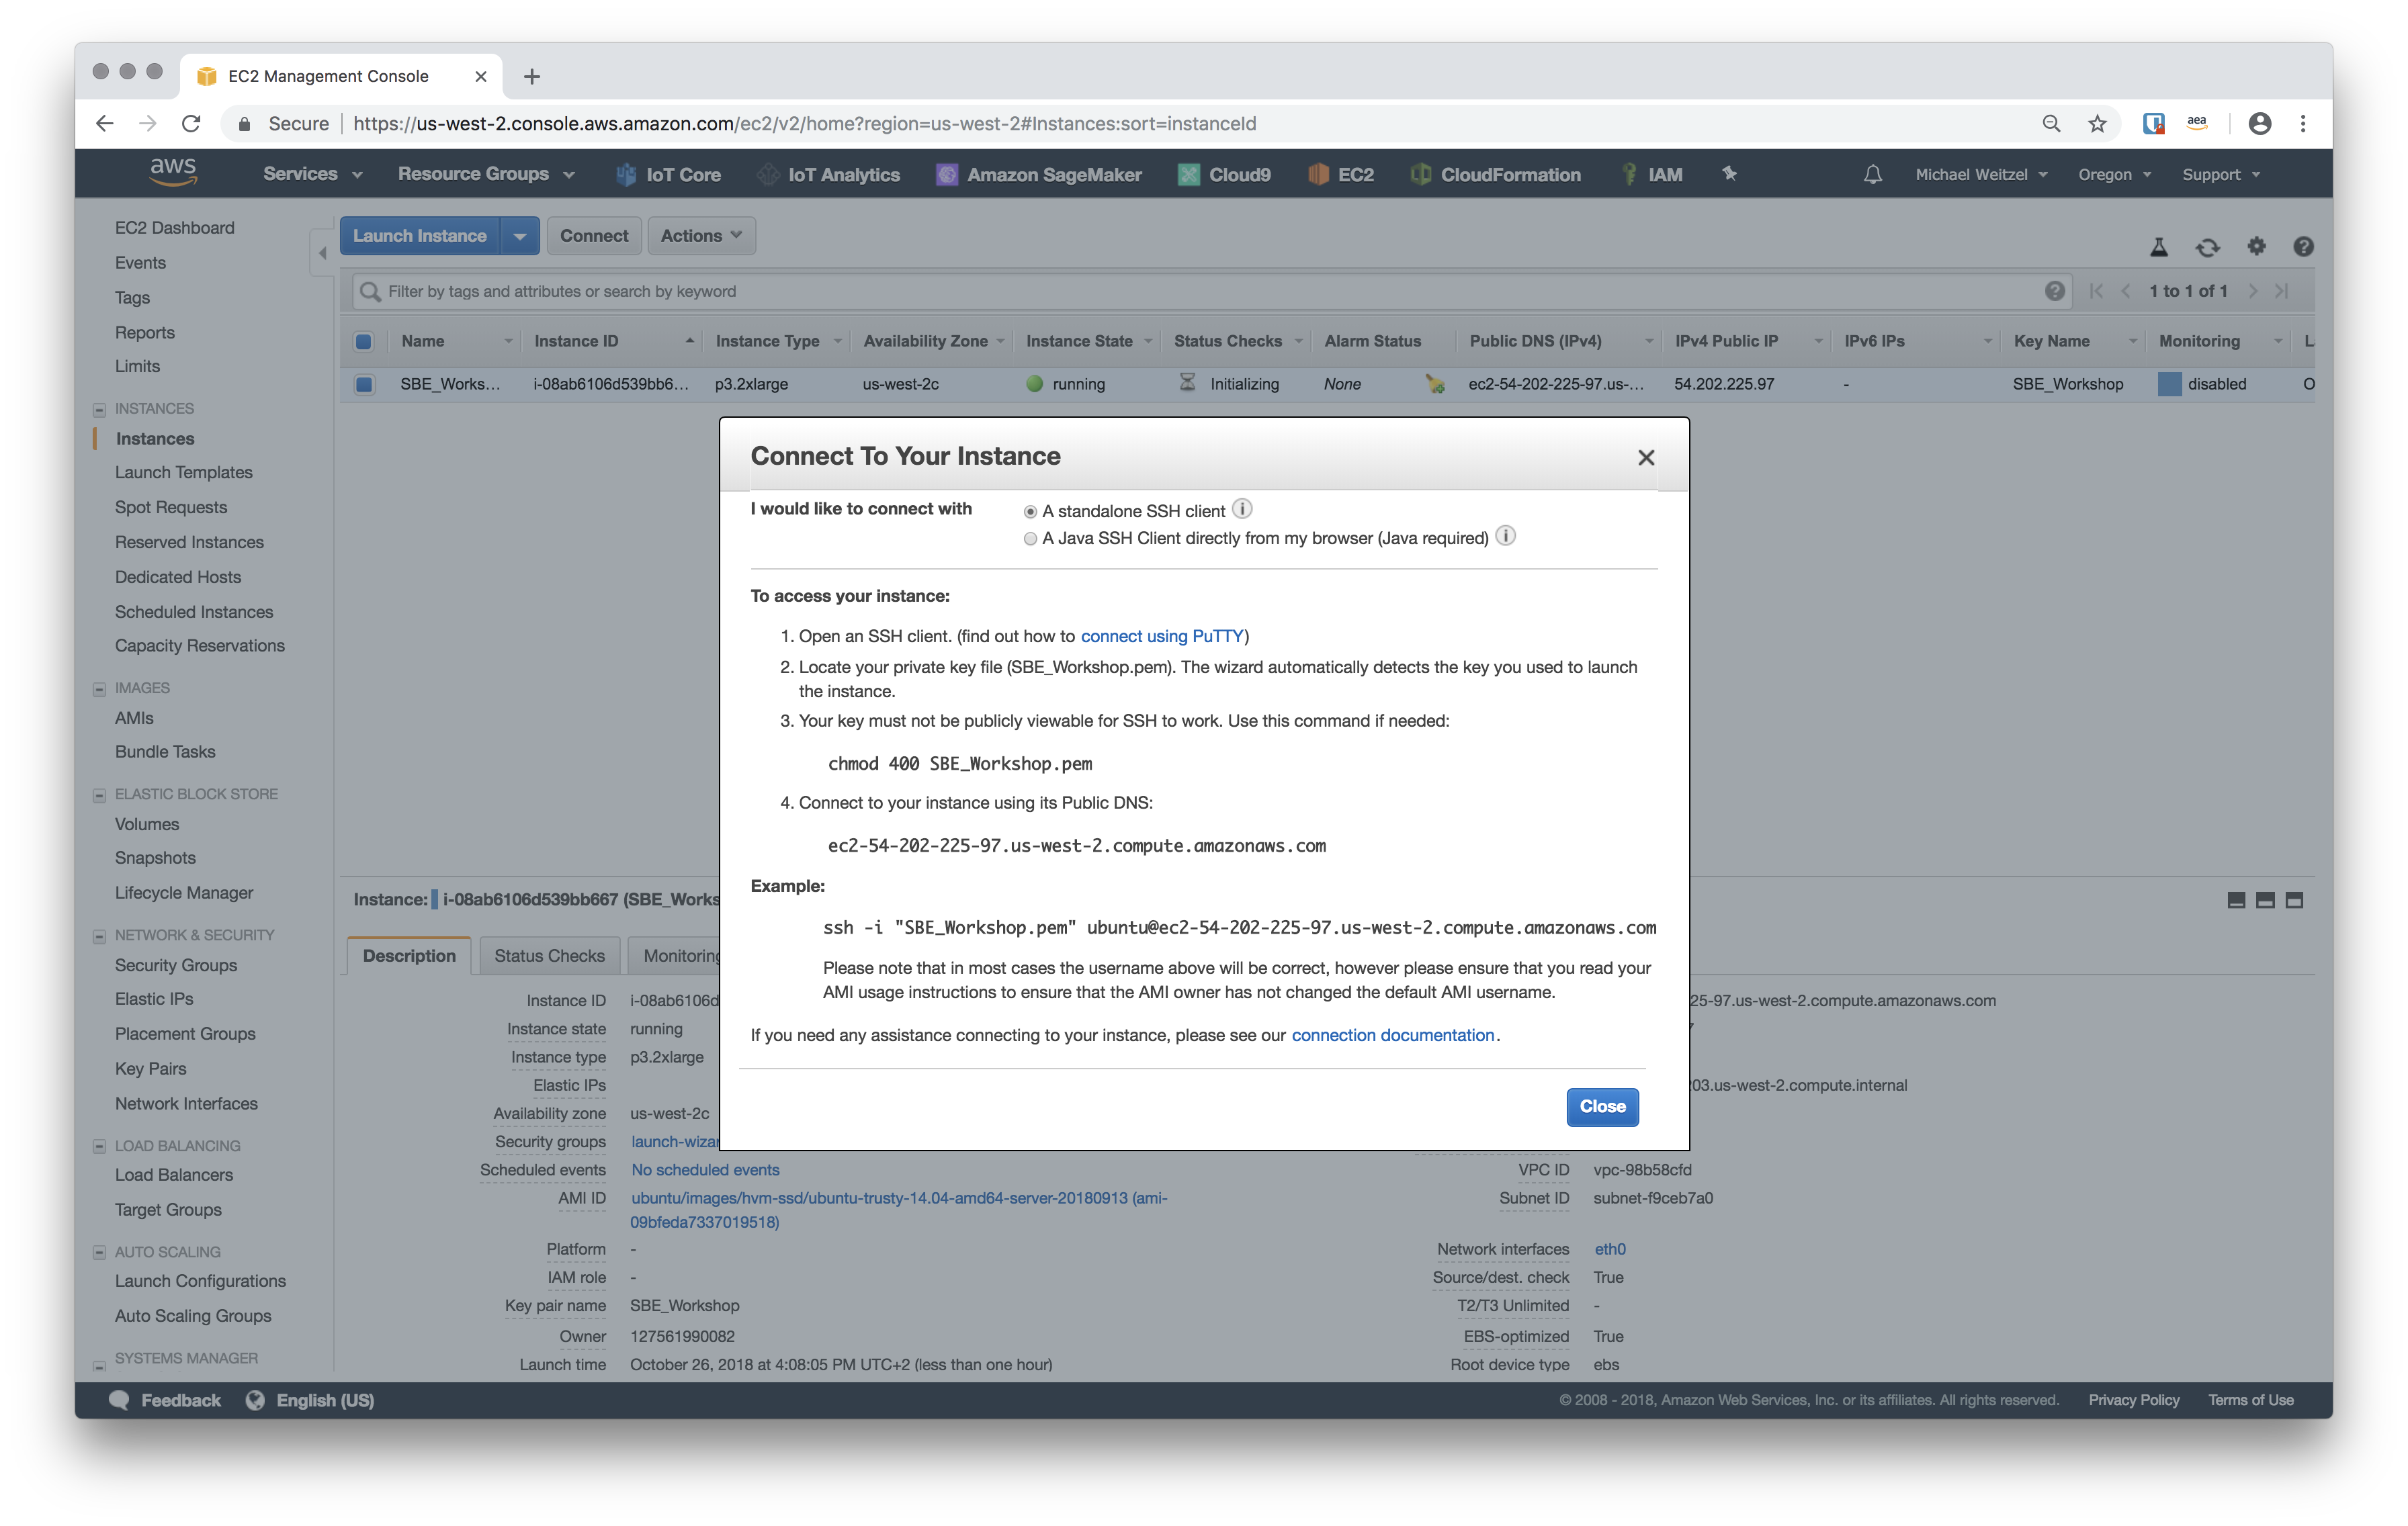Open IAM shortcut in nav bar

click(1651, 174)
